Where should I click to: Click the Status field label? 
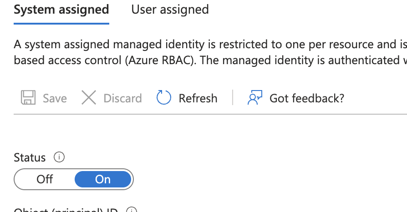pyautogui.click(x=30, y=158)
